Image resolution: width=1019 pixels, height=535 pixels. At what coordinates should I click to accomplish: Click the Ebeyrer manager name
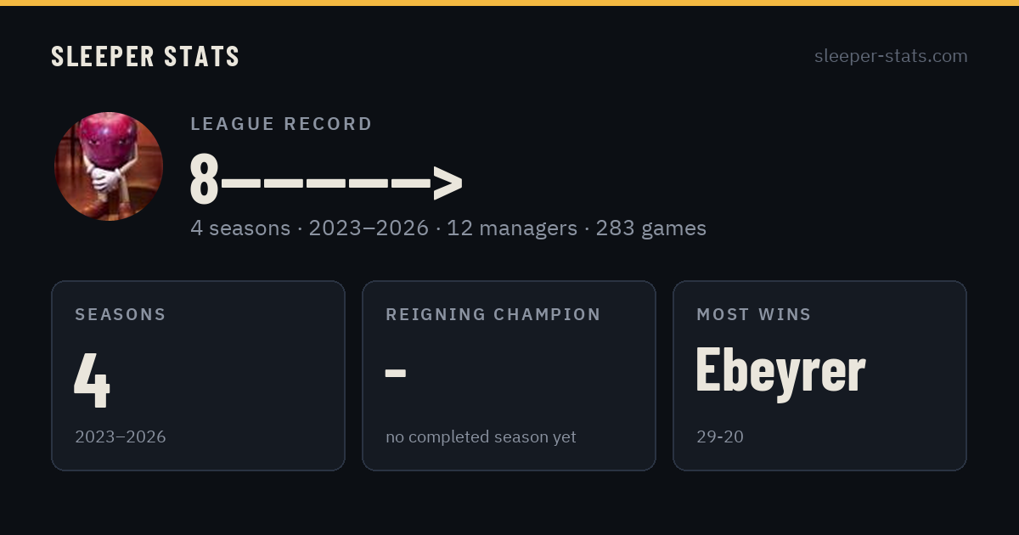click(x=780, y=371)
